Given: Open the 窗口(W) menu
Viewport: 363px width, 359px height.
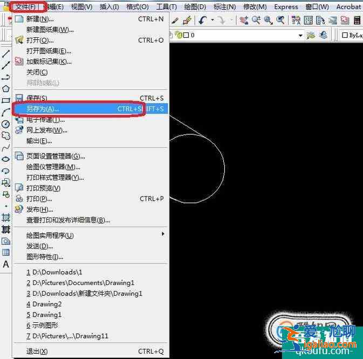Looking at the screenshot, I should coord(317,7).
